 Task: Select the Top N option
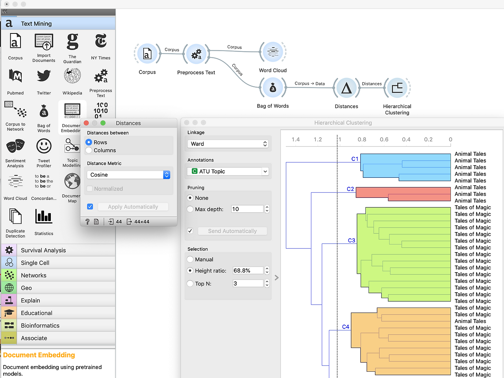tap(190, 284)
